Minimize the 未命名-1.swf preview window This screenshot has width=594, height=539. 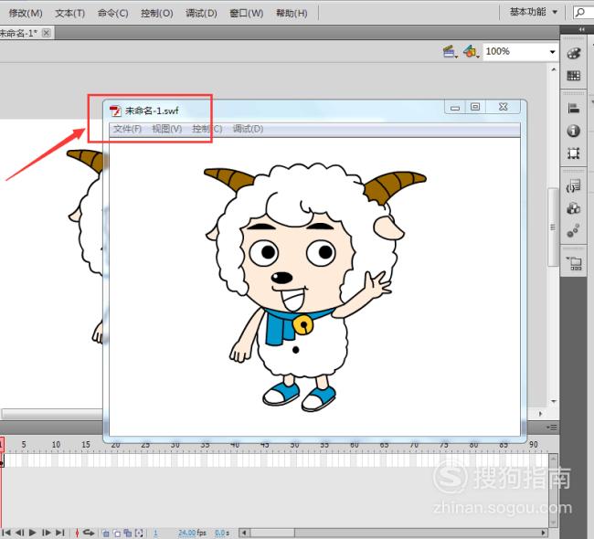point(455,107)
